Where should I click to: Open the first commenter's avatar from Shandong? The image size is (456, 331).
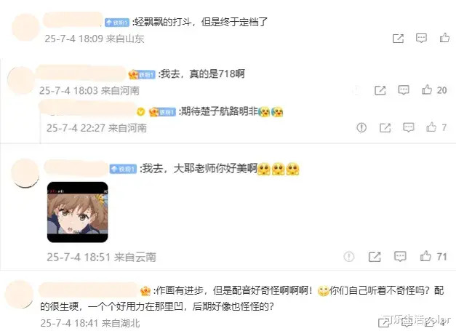[25, 27]
